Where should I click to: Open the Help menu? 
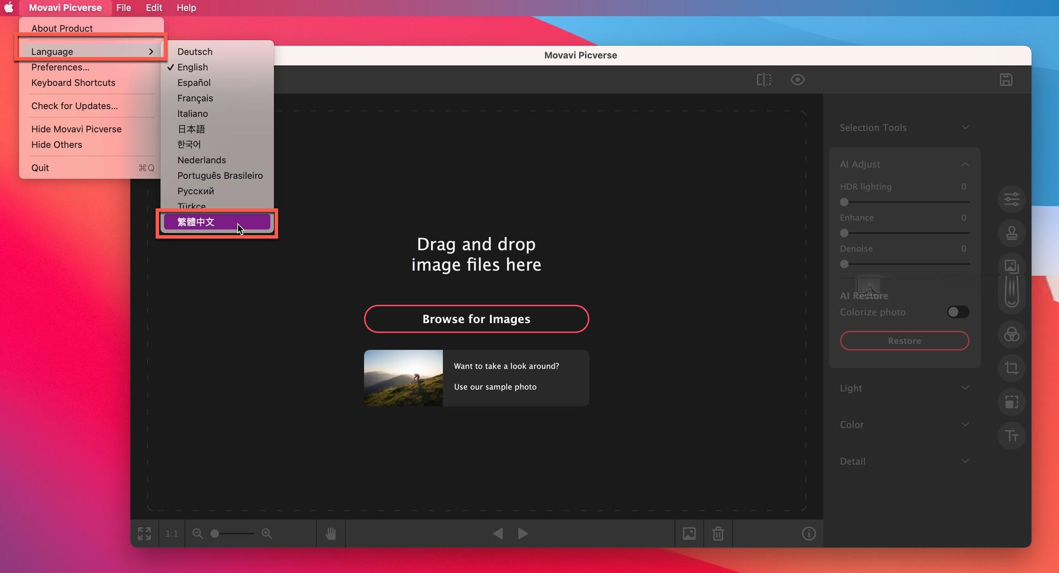coord(186,8)
